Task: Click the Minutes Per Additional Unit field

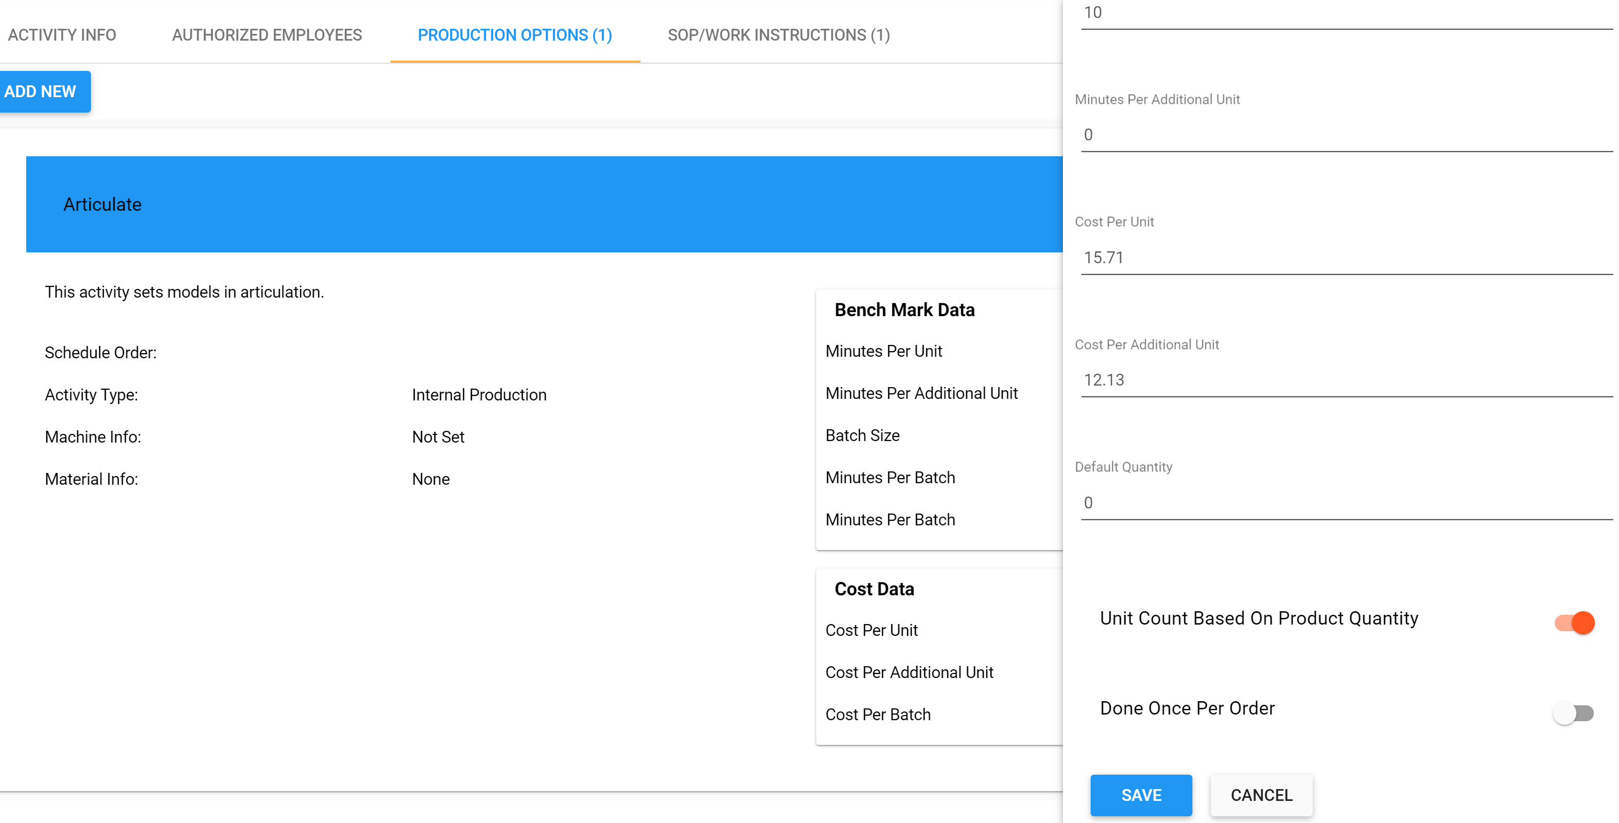Action: [1345, 135]
